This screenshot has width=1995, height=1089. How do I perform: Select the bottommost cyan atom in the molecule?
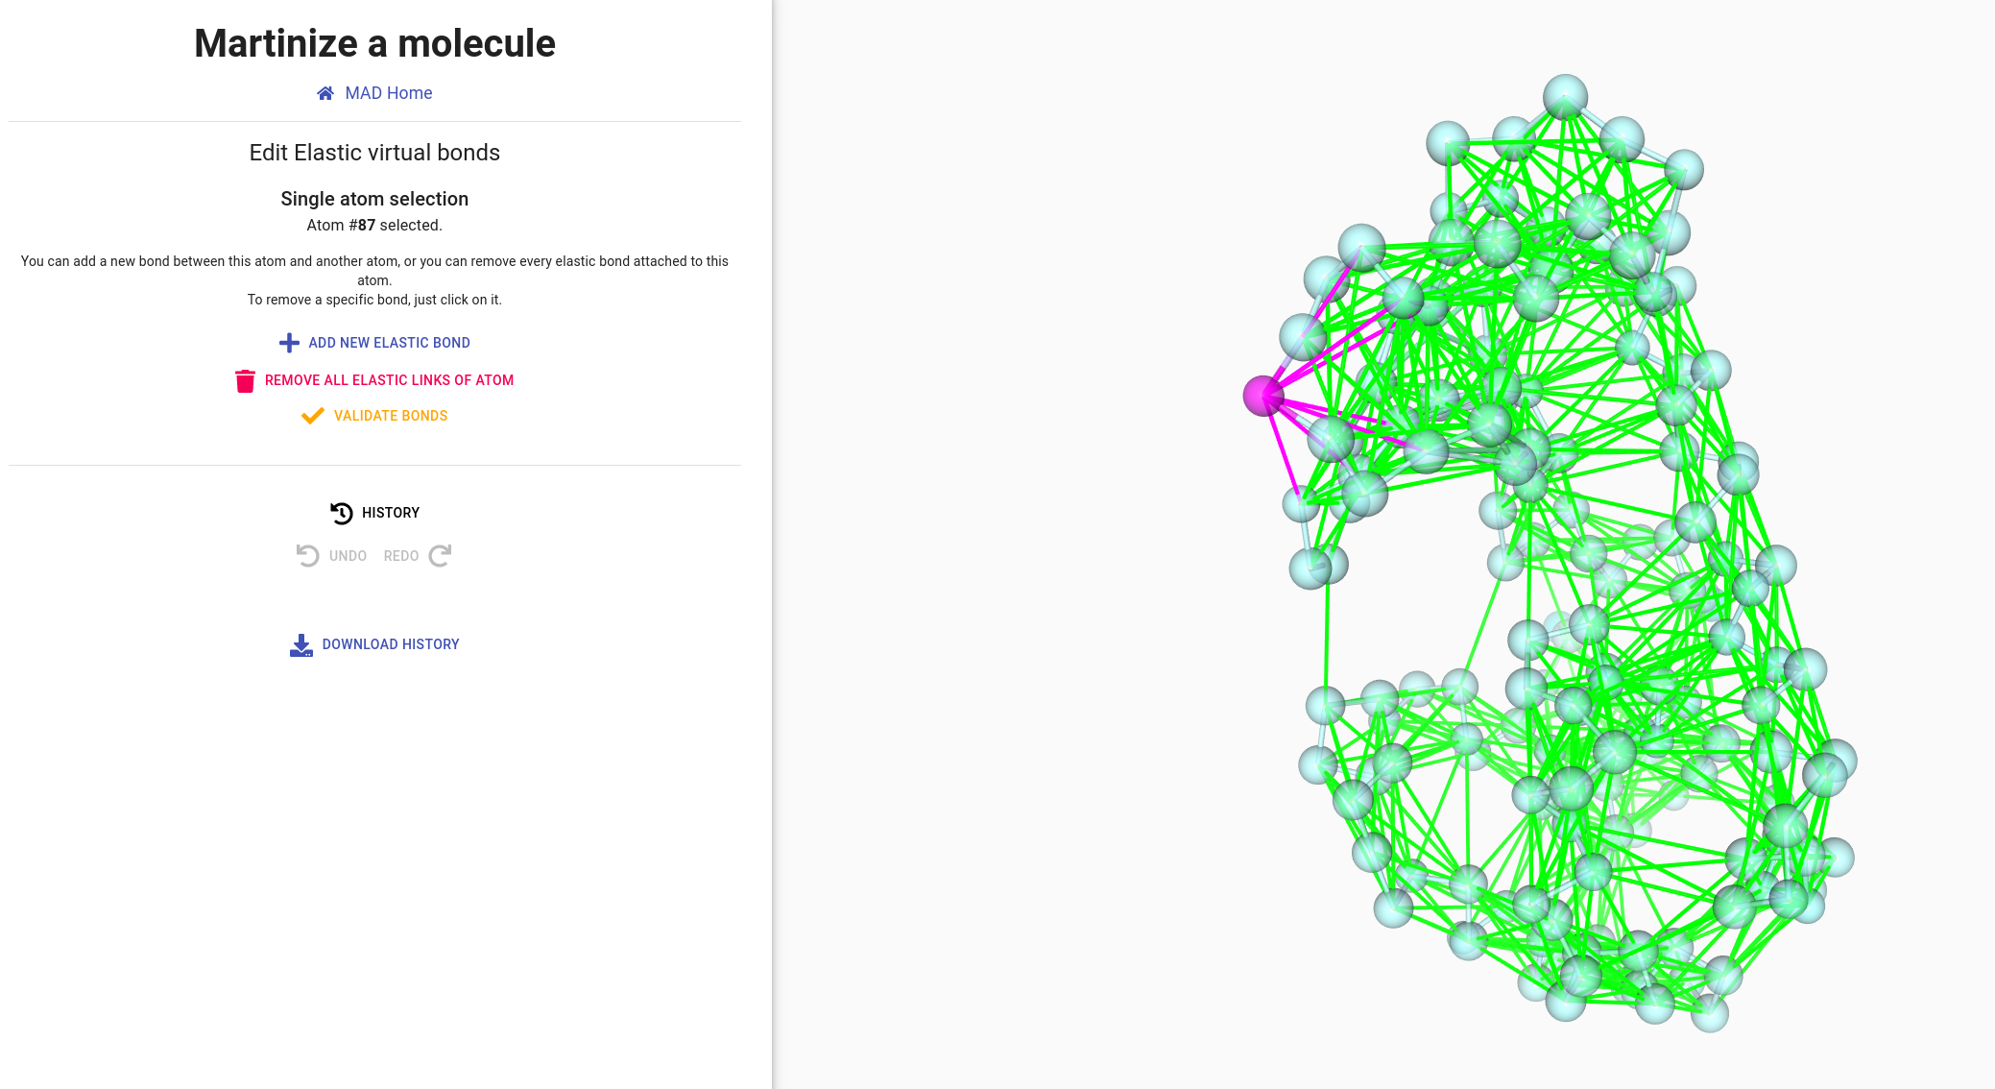tap(1710, 1013)
